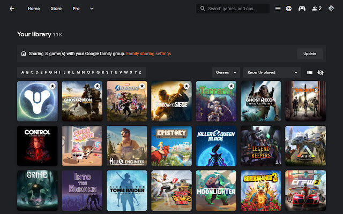The image size is (343, 214).
Task: Click the magnifier search icon
Action: [x=203, y=9]
